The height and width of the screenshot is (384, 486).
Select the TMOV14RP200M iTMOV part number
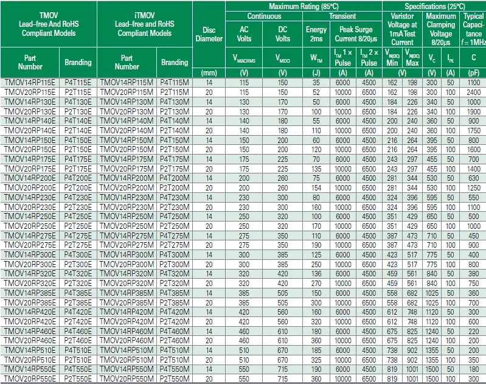[127, 178]
